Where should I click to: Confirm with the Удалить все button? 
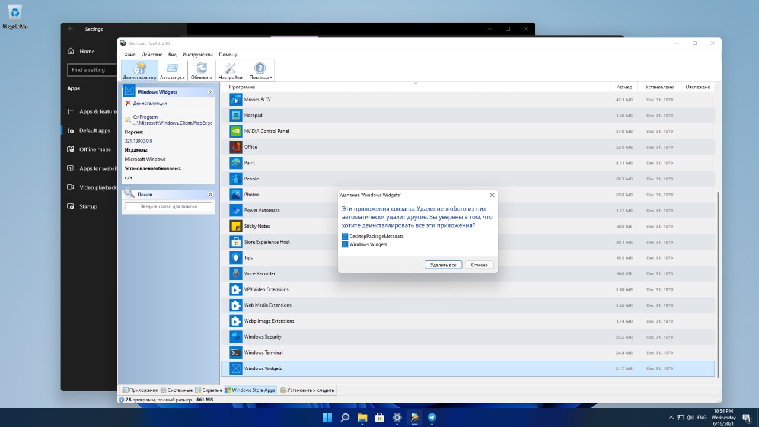click(x=443, y=265)
